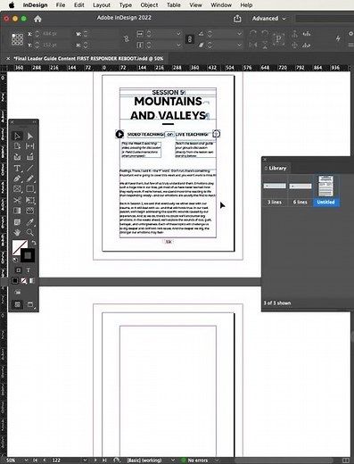Select the Scissors tool

click(x=17, y=200)
